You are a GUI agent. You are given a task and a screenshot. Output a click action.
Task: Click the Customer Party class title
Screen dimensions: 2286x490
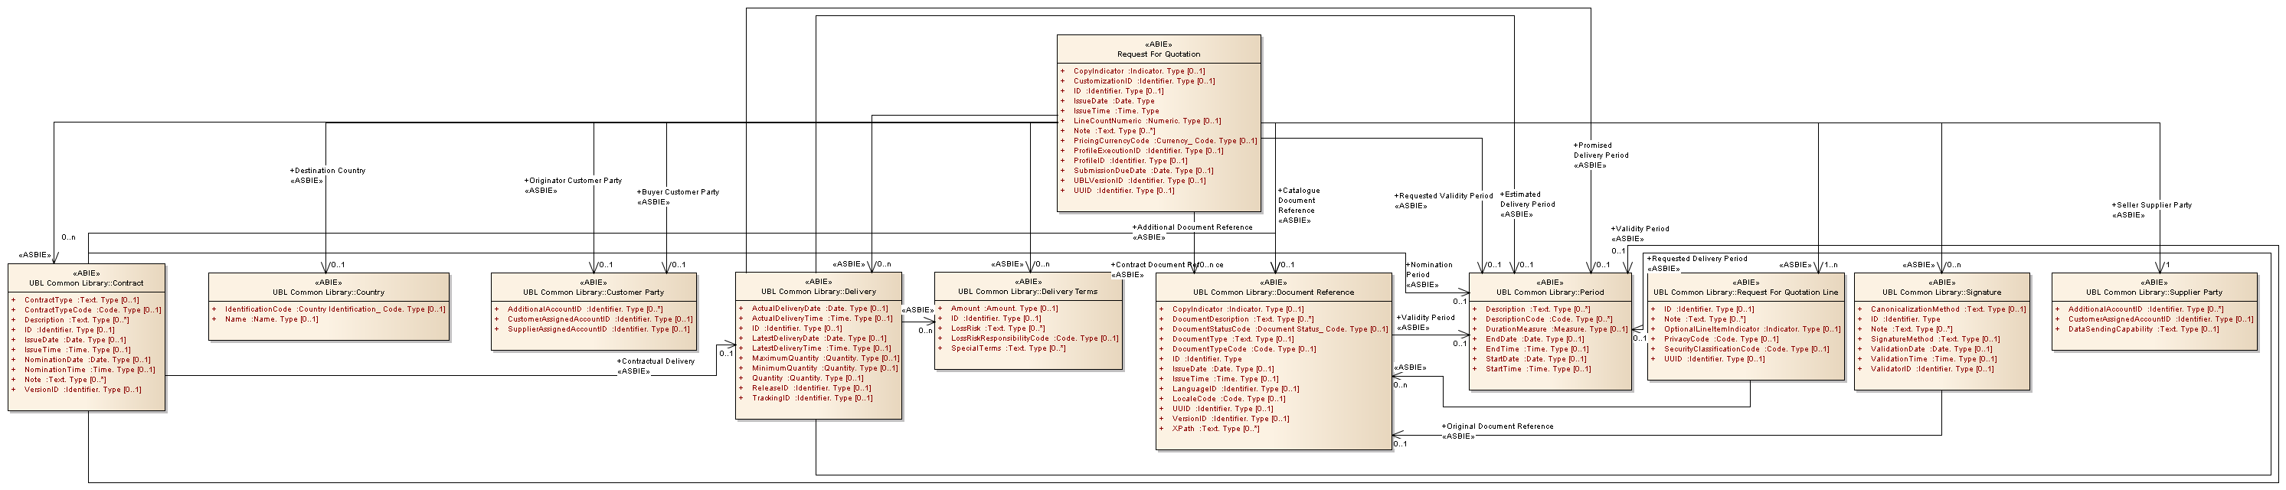coord(593,292)
